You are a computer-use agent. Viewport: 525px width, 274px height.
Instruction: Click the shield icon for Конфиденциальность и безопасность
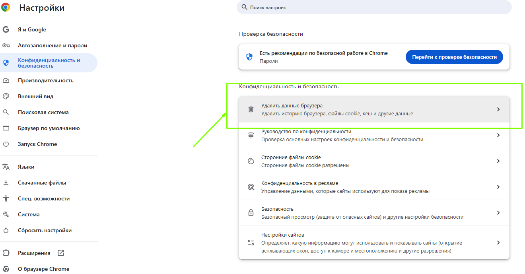pyautogui.click(x=6, y=63)
